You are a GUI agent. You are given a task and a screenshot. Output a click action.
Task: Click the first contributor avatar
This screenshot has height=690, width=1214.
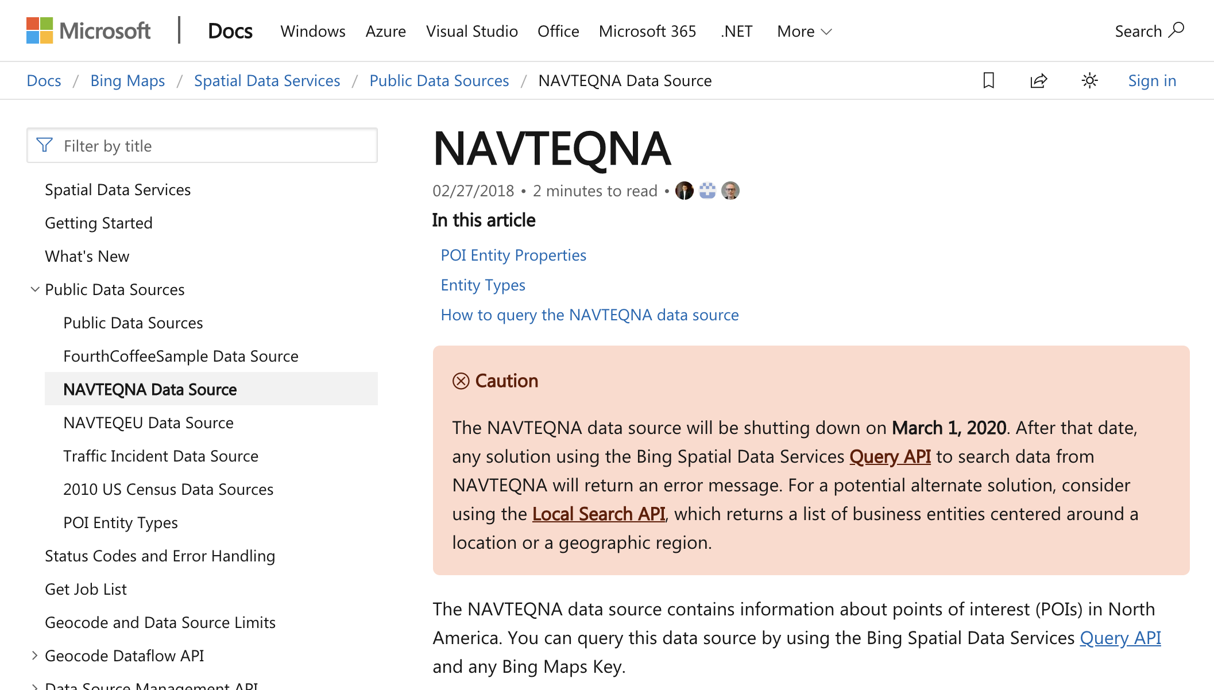[x=684, y=191]
